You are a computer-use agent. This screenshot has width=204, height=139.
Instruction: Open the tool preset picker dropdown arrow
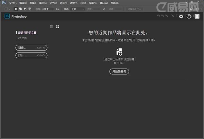(10, 9)
